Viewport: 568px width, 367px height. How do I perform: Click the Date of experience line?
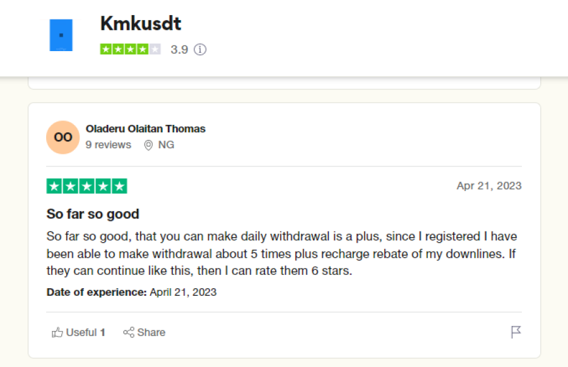pos(131,292)
